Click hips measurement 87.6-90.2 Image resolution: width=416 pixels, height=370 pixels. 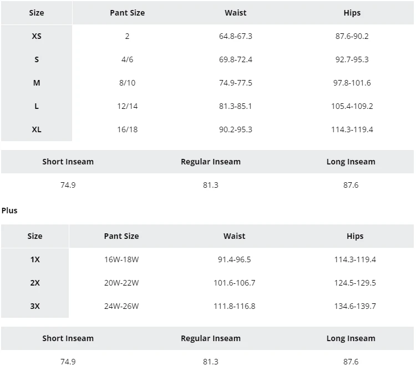352,36
